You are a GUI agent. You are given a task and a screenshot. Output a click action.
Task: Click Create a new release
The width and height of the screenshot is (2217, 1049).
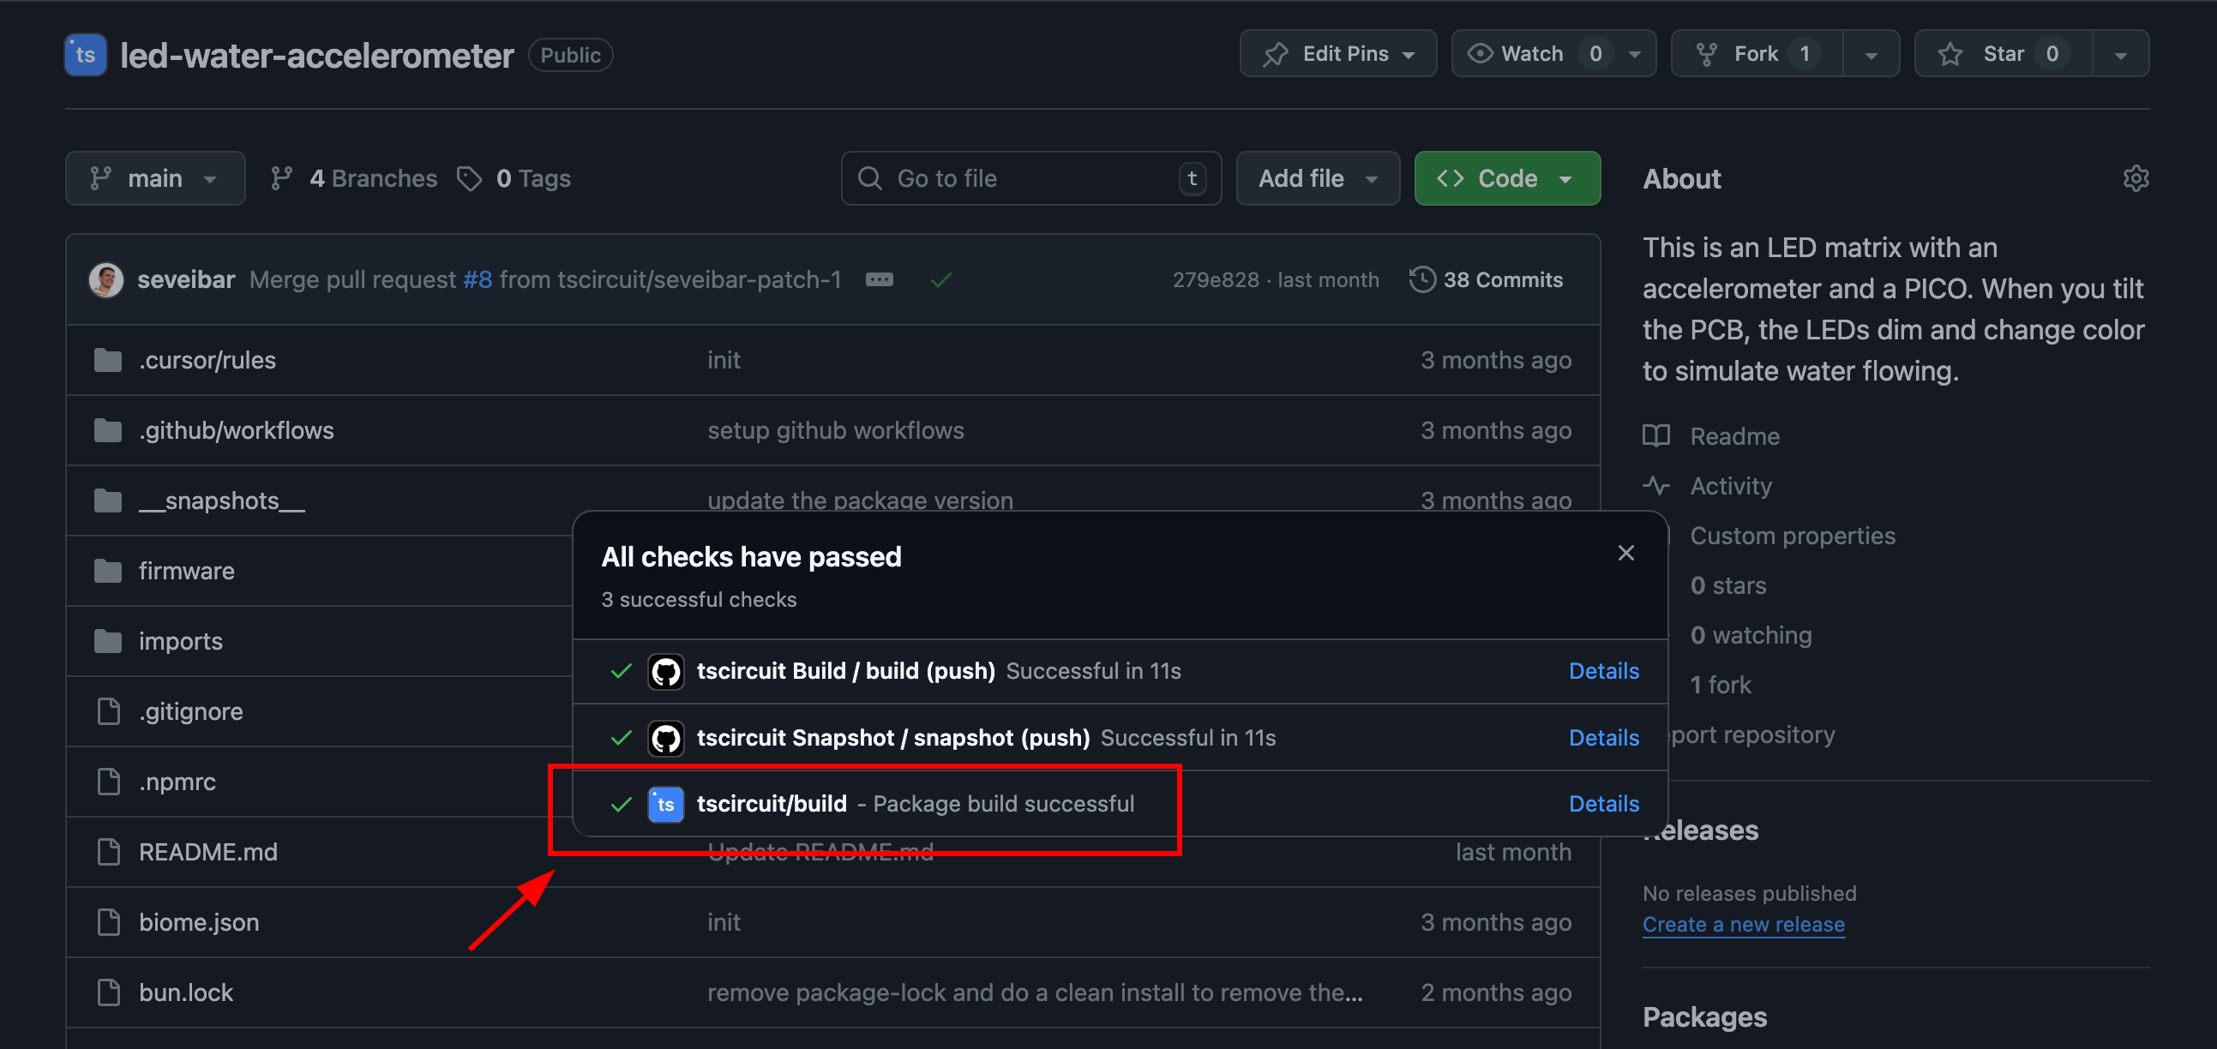1744,924
